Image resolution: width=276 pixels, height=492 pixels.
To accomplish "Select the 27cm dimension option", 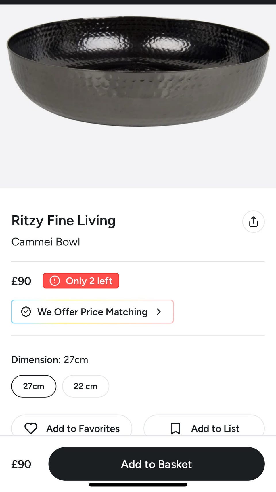I will click(x=34, y=386).
